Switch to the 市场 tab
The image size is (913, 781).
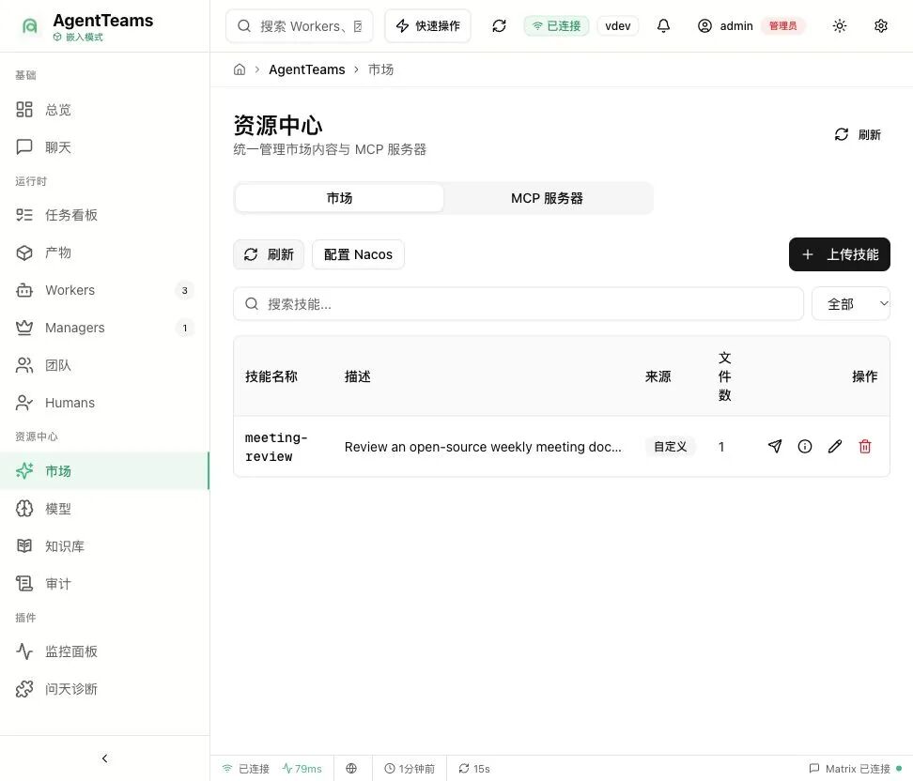[x=339, y=198]
